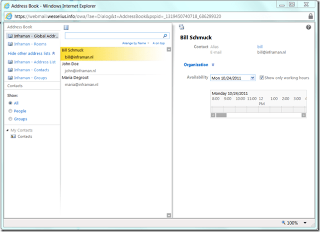320x232 pixels.
Task: Uncheck Show only working hours
Action: pyautogui.click(x=262, y=78)
